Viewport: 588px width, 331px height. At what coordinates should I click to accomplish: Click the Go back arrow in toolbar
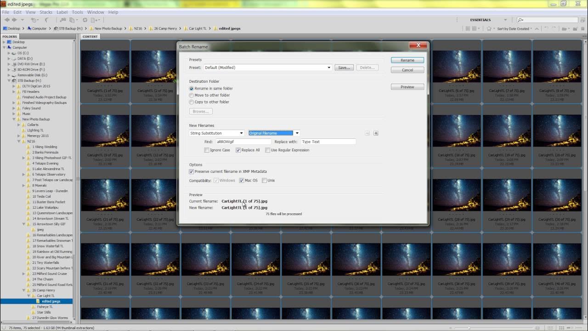(7, 20)
